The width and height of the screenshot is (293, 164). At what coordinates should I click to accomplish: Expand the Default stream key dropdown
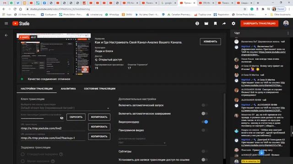tap(65, 108)
